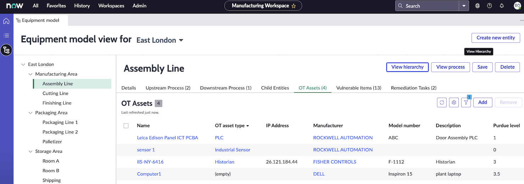The width and height of the screenshot is (524, 184).
Task: Open the Favorites menu
Action: point(56,6)
